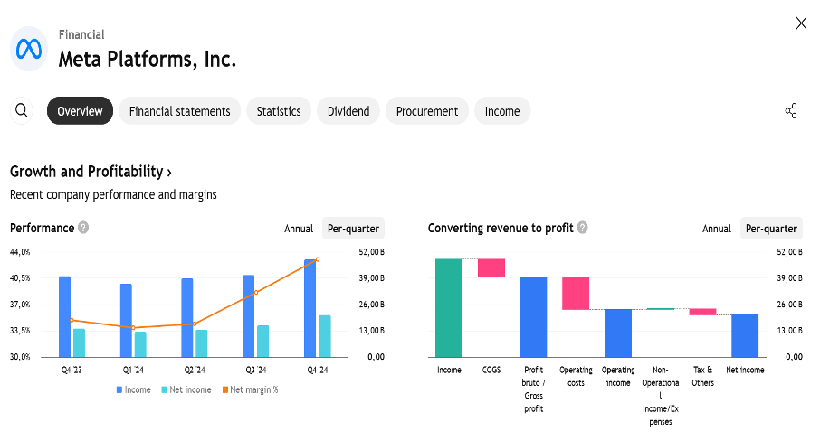Click the Gross profit blue waterfall bar

533,317
